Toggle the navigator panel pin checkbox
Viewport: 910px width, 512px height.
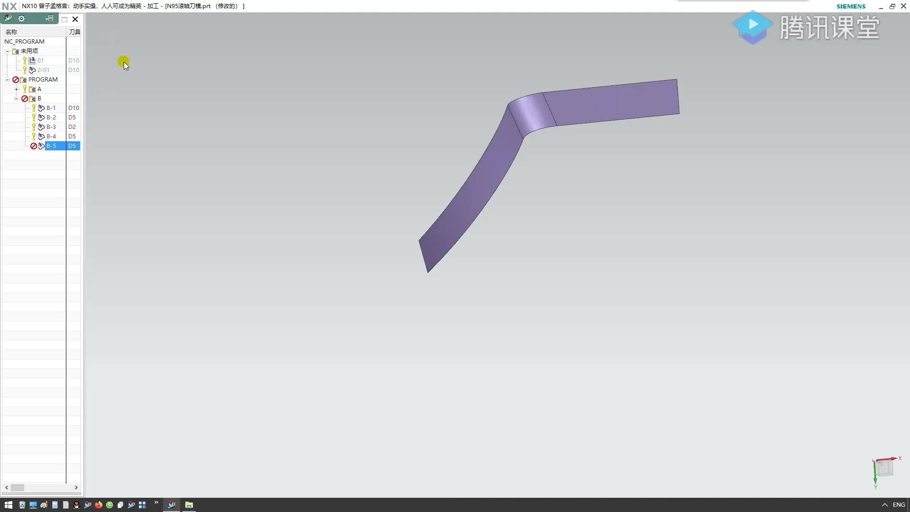[x=64, y=19]
